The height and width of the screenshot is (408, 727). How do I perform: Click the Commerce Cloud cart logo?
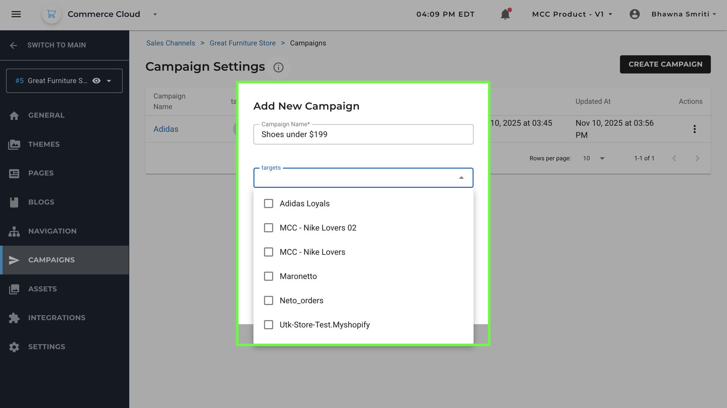51,14
